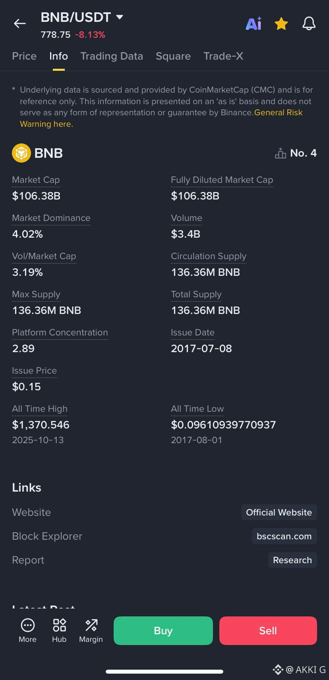Switch to the Price tab
The height and width of the screenshot is (680, 329).
(24, 56)
